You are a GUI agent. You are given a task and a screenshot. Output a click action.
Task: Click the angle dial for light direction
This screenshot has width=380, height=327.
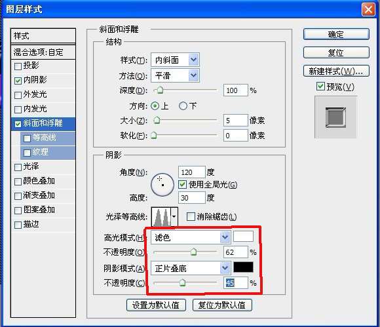tap(162, 185)
